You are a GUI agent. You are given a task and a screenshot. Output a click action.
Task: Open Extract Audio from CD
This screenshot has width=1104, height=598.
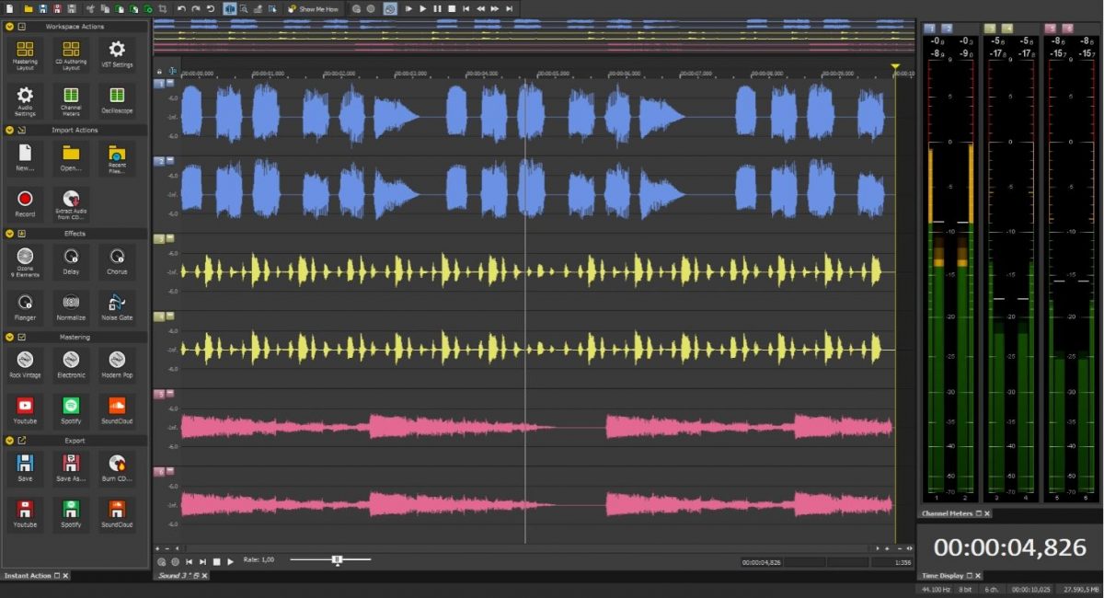coord(71,203)
